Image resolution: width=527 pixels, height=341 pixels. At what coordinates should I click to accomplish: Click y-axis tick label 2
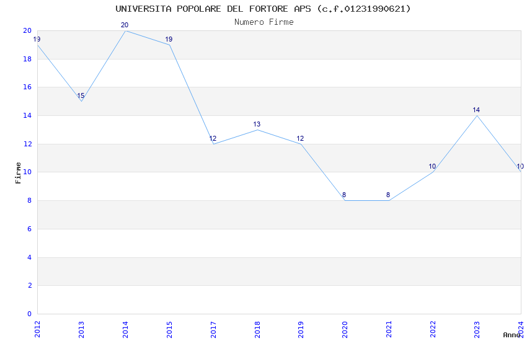[30, 285]
